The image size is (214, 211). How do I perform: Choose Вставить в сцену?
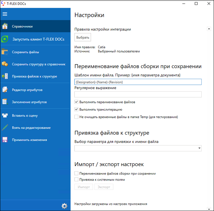click(35, 115)
